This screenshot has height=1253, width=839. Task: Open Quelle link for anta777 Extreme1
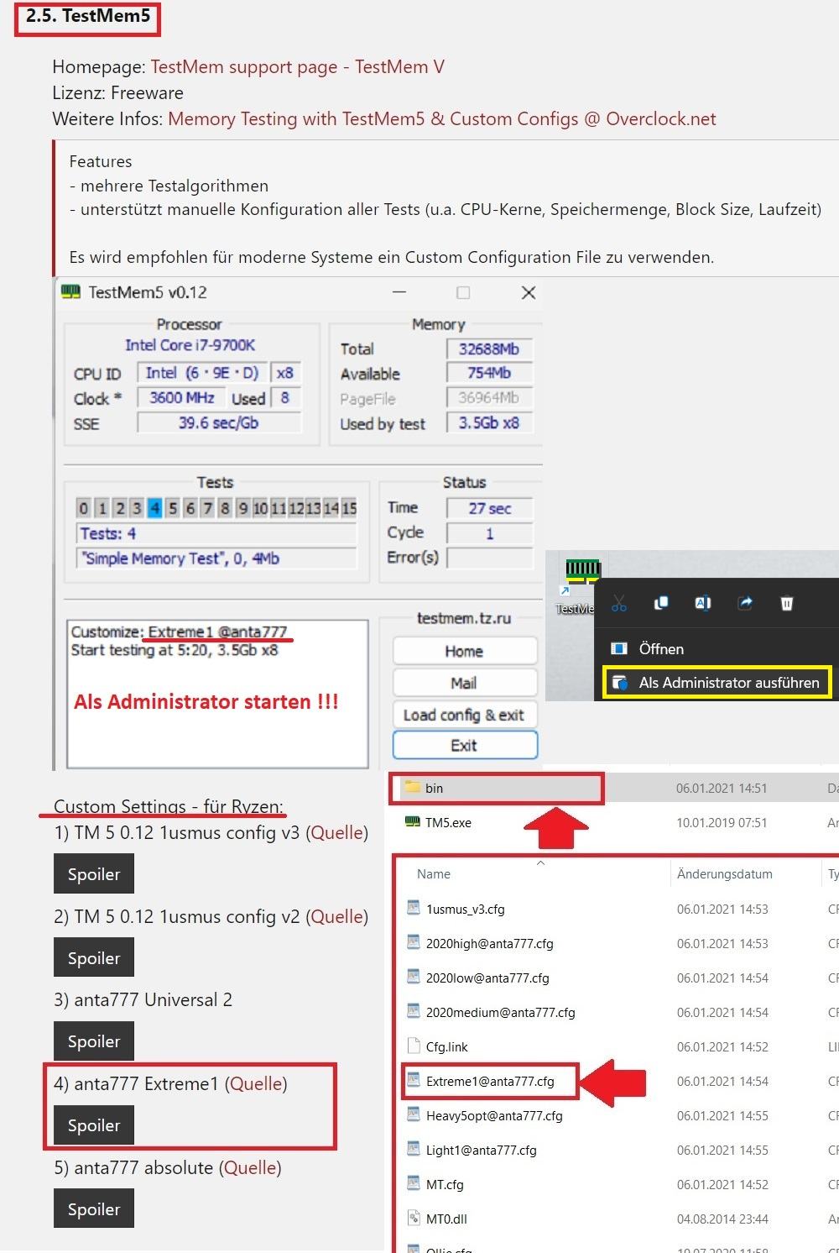coord(256,1084)
